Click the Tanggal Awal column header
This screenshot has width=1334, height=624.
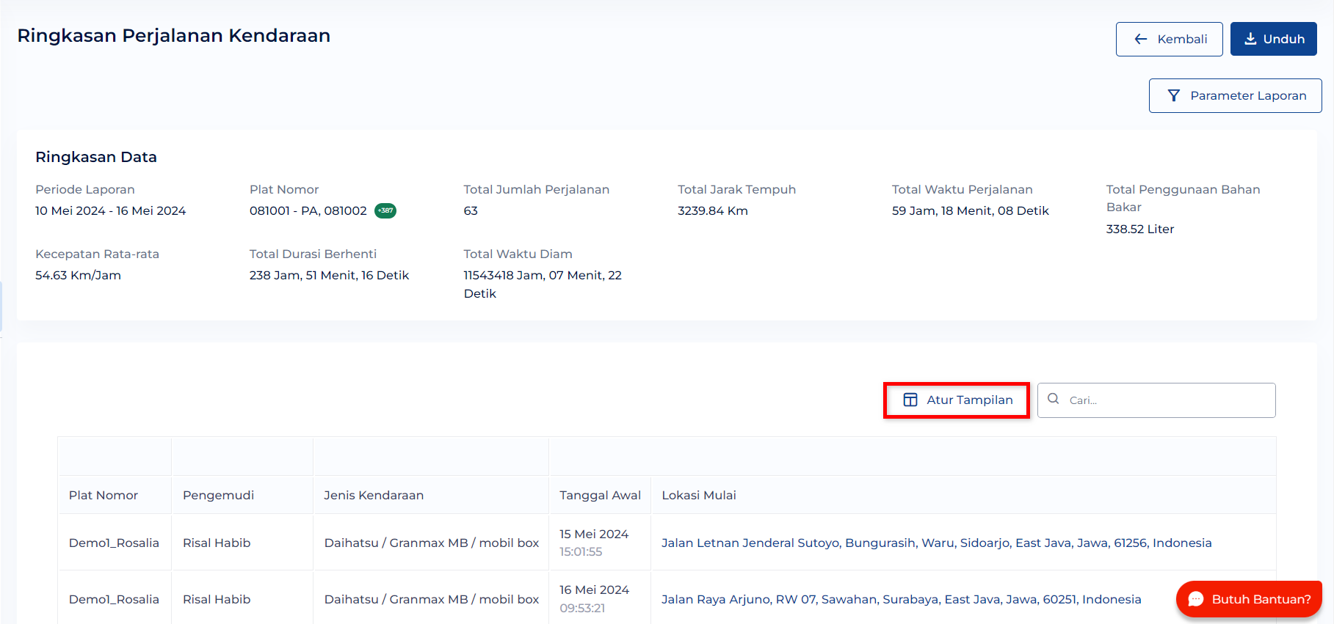pyautogui.click(x=600, y=495)
